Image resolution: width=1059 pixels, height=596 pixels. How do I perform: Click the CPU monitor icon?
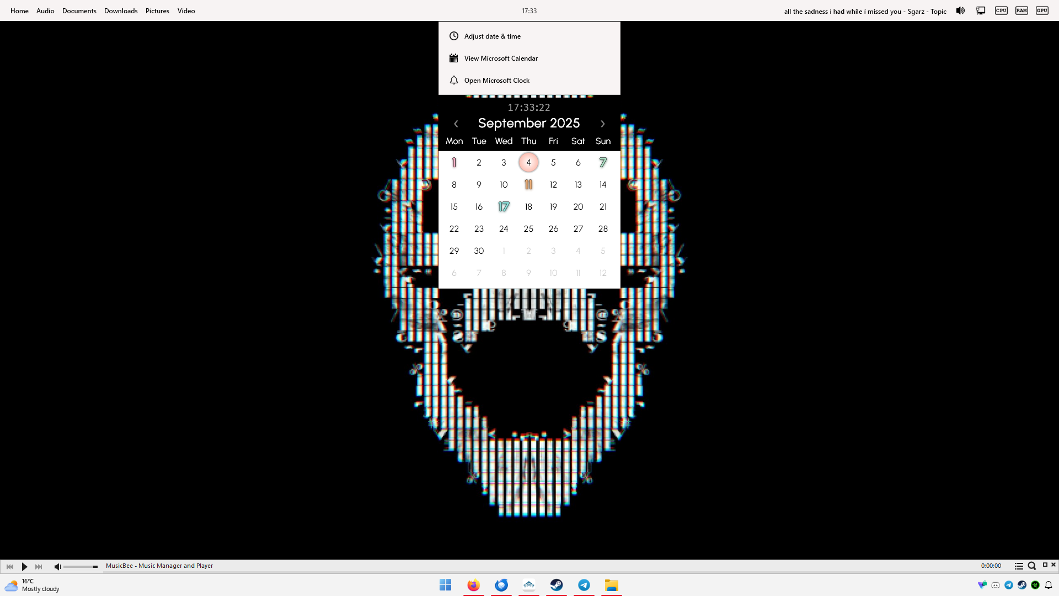[x=1001, y=10]
